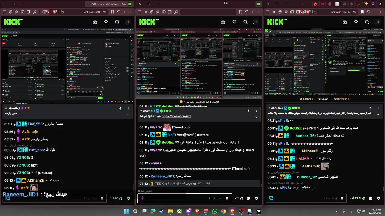Unpin the Azff pinned message in left chat
The width and height of the screenshot is (385, 216).
point(120,108)
